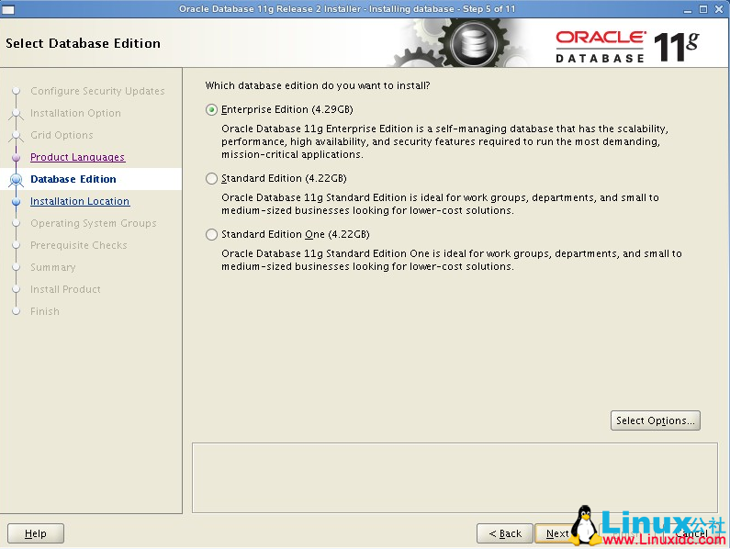
Task: Click the Enterprise Edition description paragraph
Action: pyautogui.click(x=445, y=141)
